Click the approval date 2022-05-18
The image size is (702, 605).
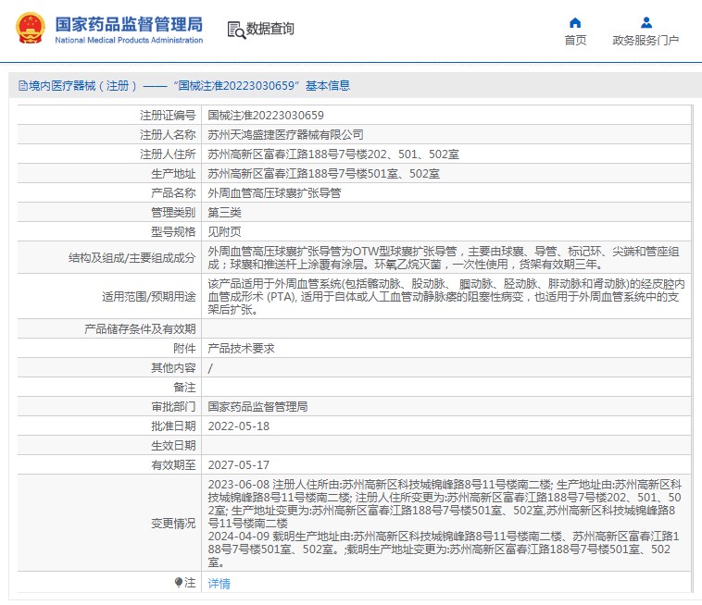coord(239,426)
